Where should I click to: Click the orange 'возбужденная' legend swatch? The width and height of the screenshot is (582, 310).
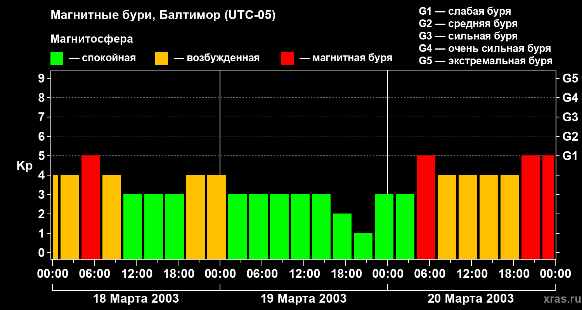pos(161,59)
